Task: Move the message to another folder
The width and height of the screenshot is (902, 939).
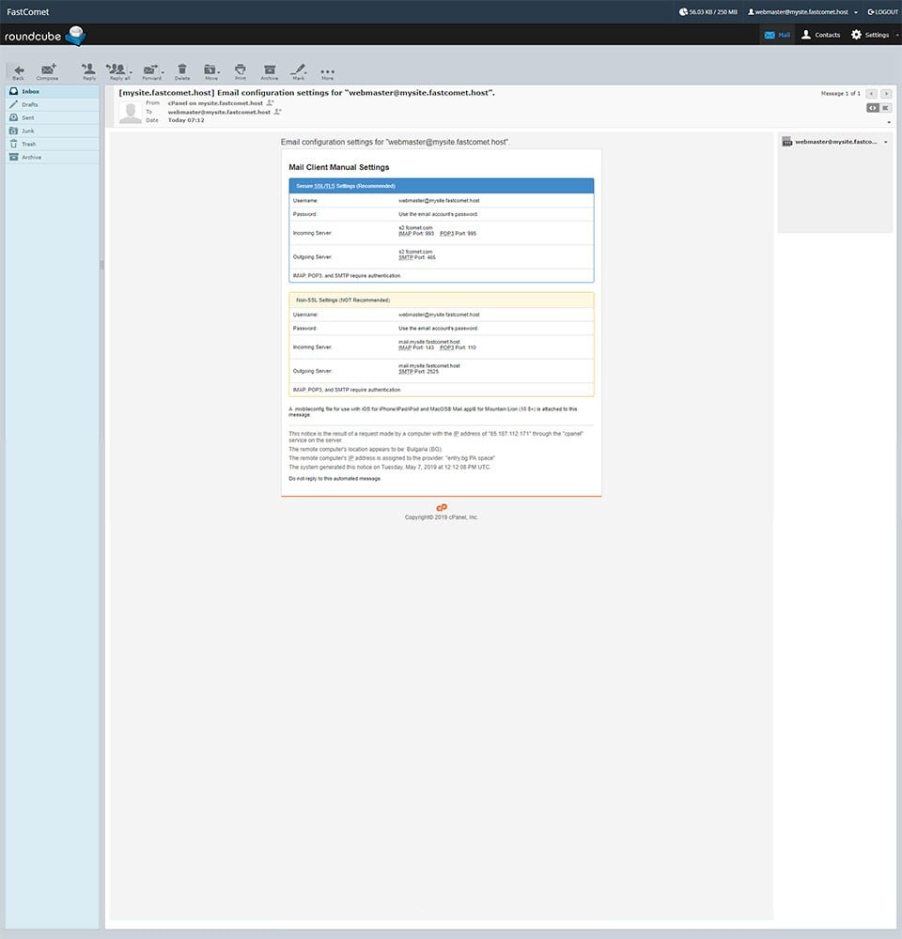Action: coord(210,69)
